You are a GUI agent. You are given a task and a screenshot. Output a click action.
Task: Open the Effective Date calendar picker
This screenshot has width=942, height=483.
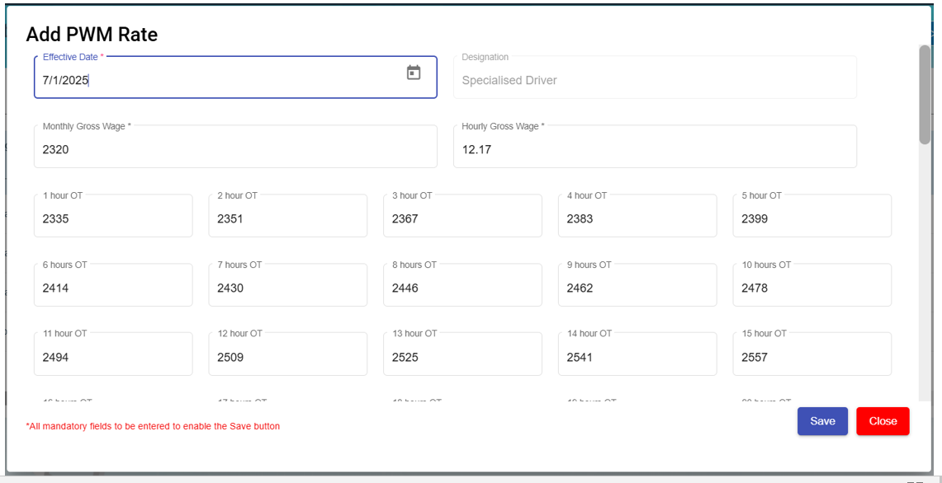click(414, 73)
